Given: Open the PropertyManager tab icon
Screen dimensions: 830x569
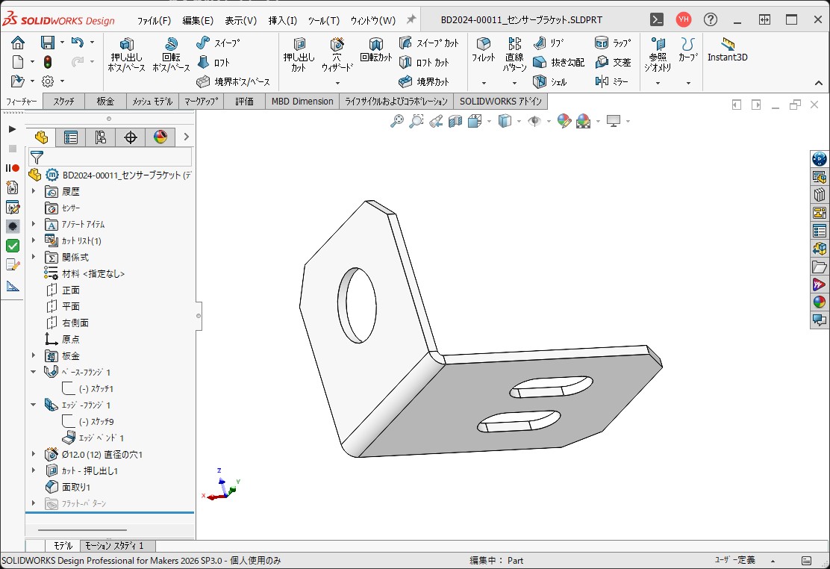Looking at the screenshot, I should pos(70,137).
